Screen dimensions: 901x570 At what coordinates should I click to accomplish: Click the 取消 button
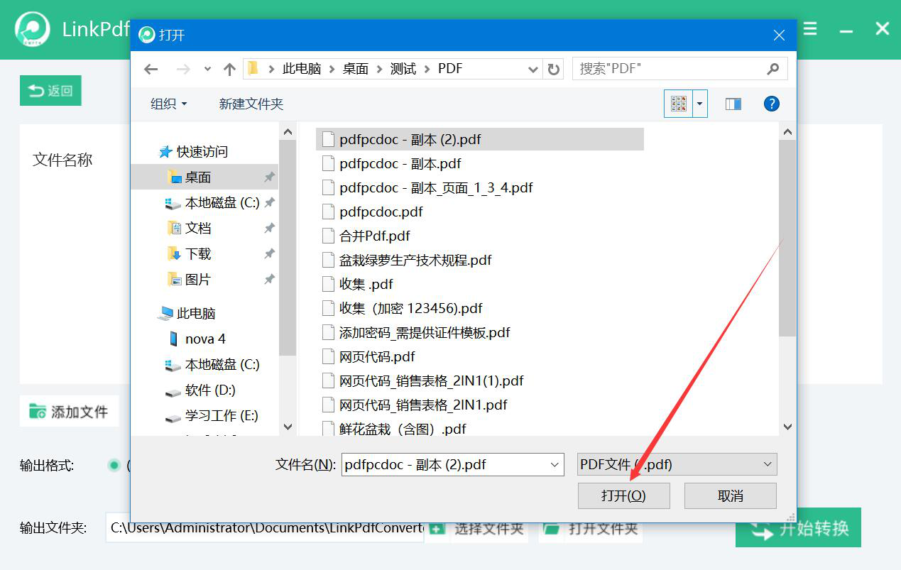point(731,495)
